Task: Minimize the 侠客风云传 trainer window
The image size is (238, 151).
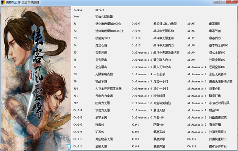Action: pyautogui.click(x=216, y=2)
